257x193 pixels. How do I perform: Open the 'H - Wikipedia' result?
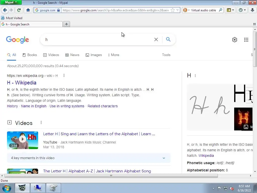pos(22,83)
